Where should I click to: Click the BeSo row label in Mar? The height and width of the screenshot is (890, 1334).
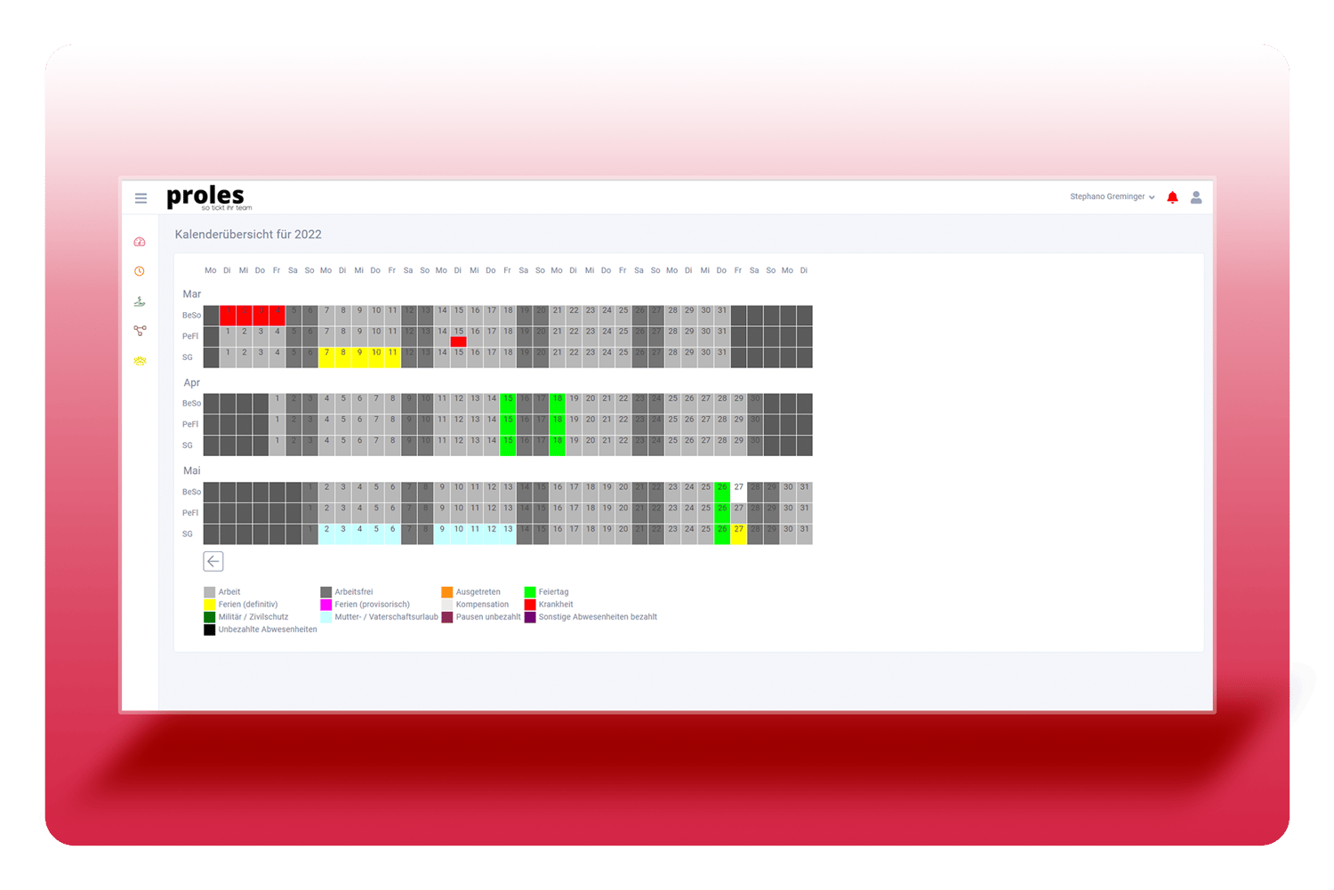click(x=191, y=316)
